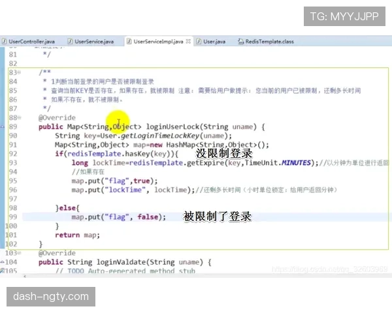Image resolution: width=392 pixels, height=313 pixels.
Task: Open the RedisTemplate.class tab
Action: click(x=266, y=42)
